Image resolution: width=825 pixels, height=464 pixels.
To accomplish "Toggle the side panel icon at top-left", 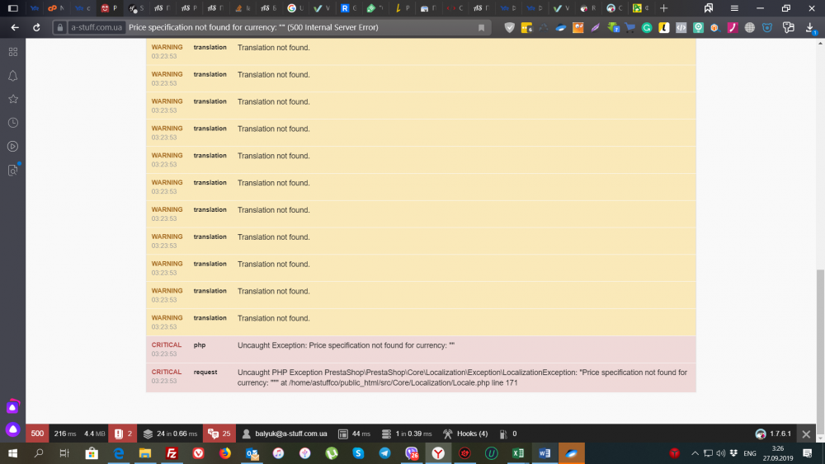I will tap(13, 8).
